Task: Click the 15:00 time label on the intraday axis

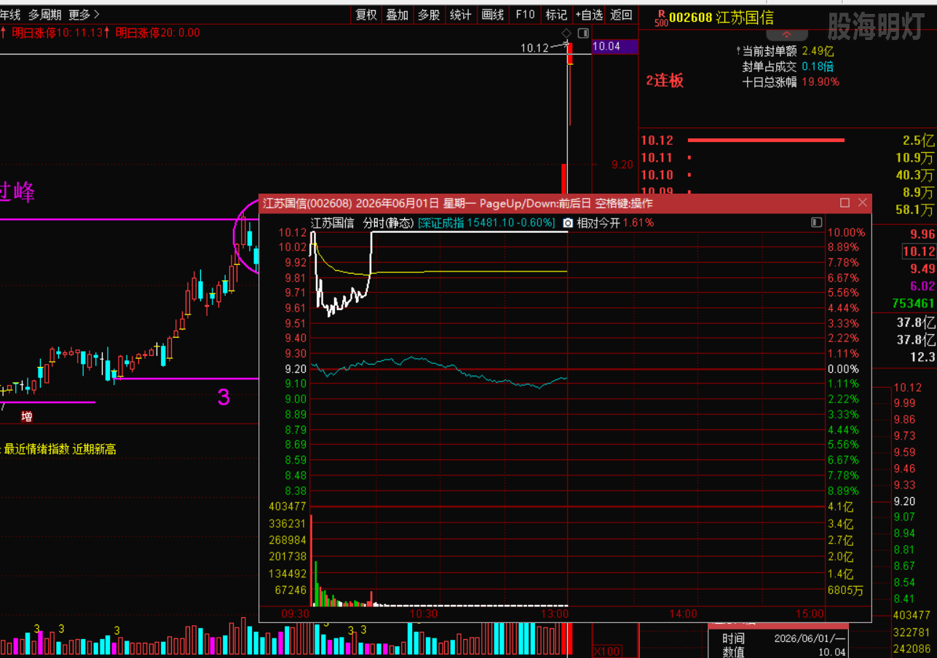Action: (x=810, y=614)
